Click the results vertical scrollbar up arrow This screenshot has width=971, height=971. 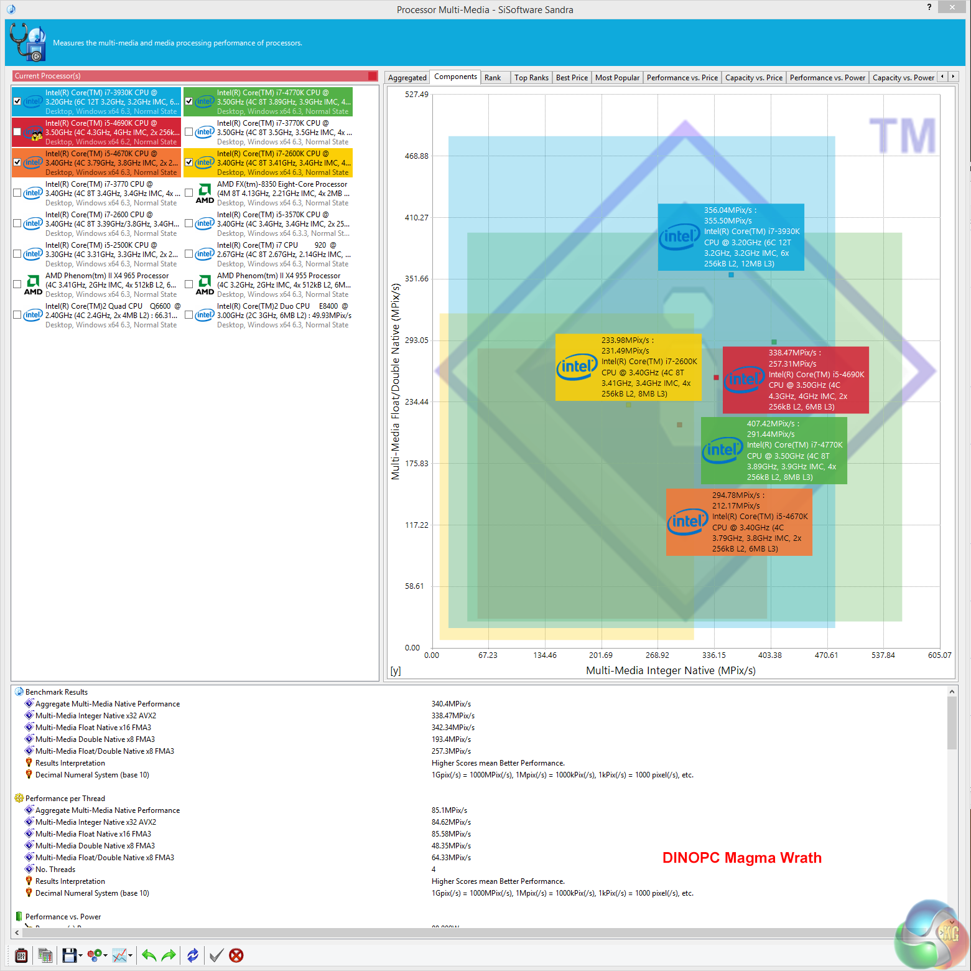point(952,691)
